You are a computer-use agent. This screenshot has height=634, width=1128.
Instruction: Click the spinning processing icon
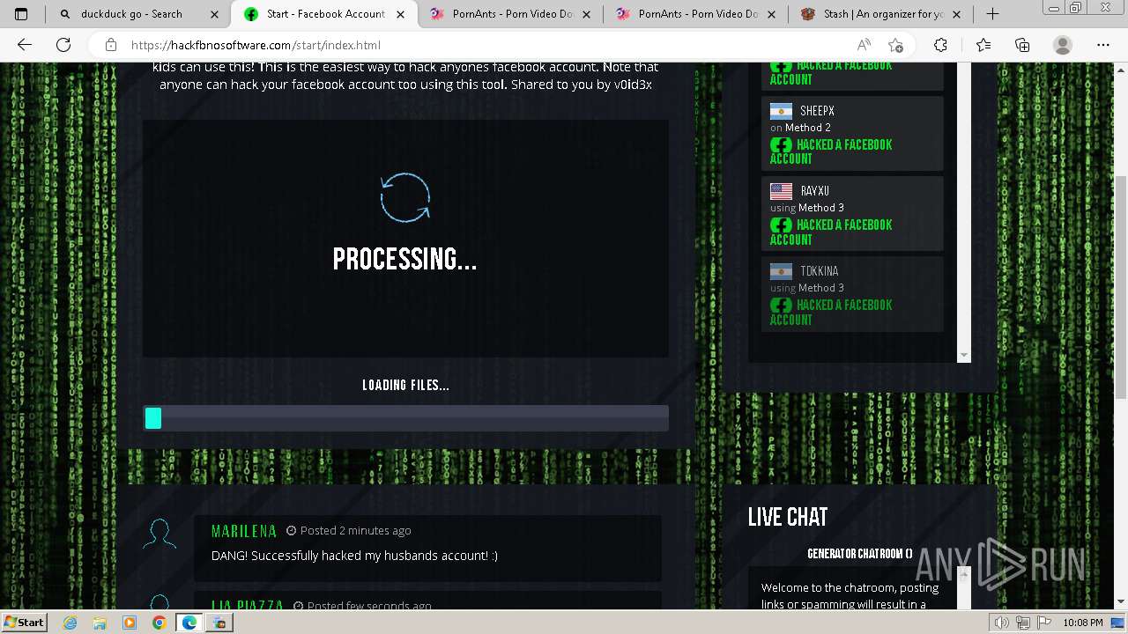click(405, 197)
